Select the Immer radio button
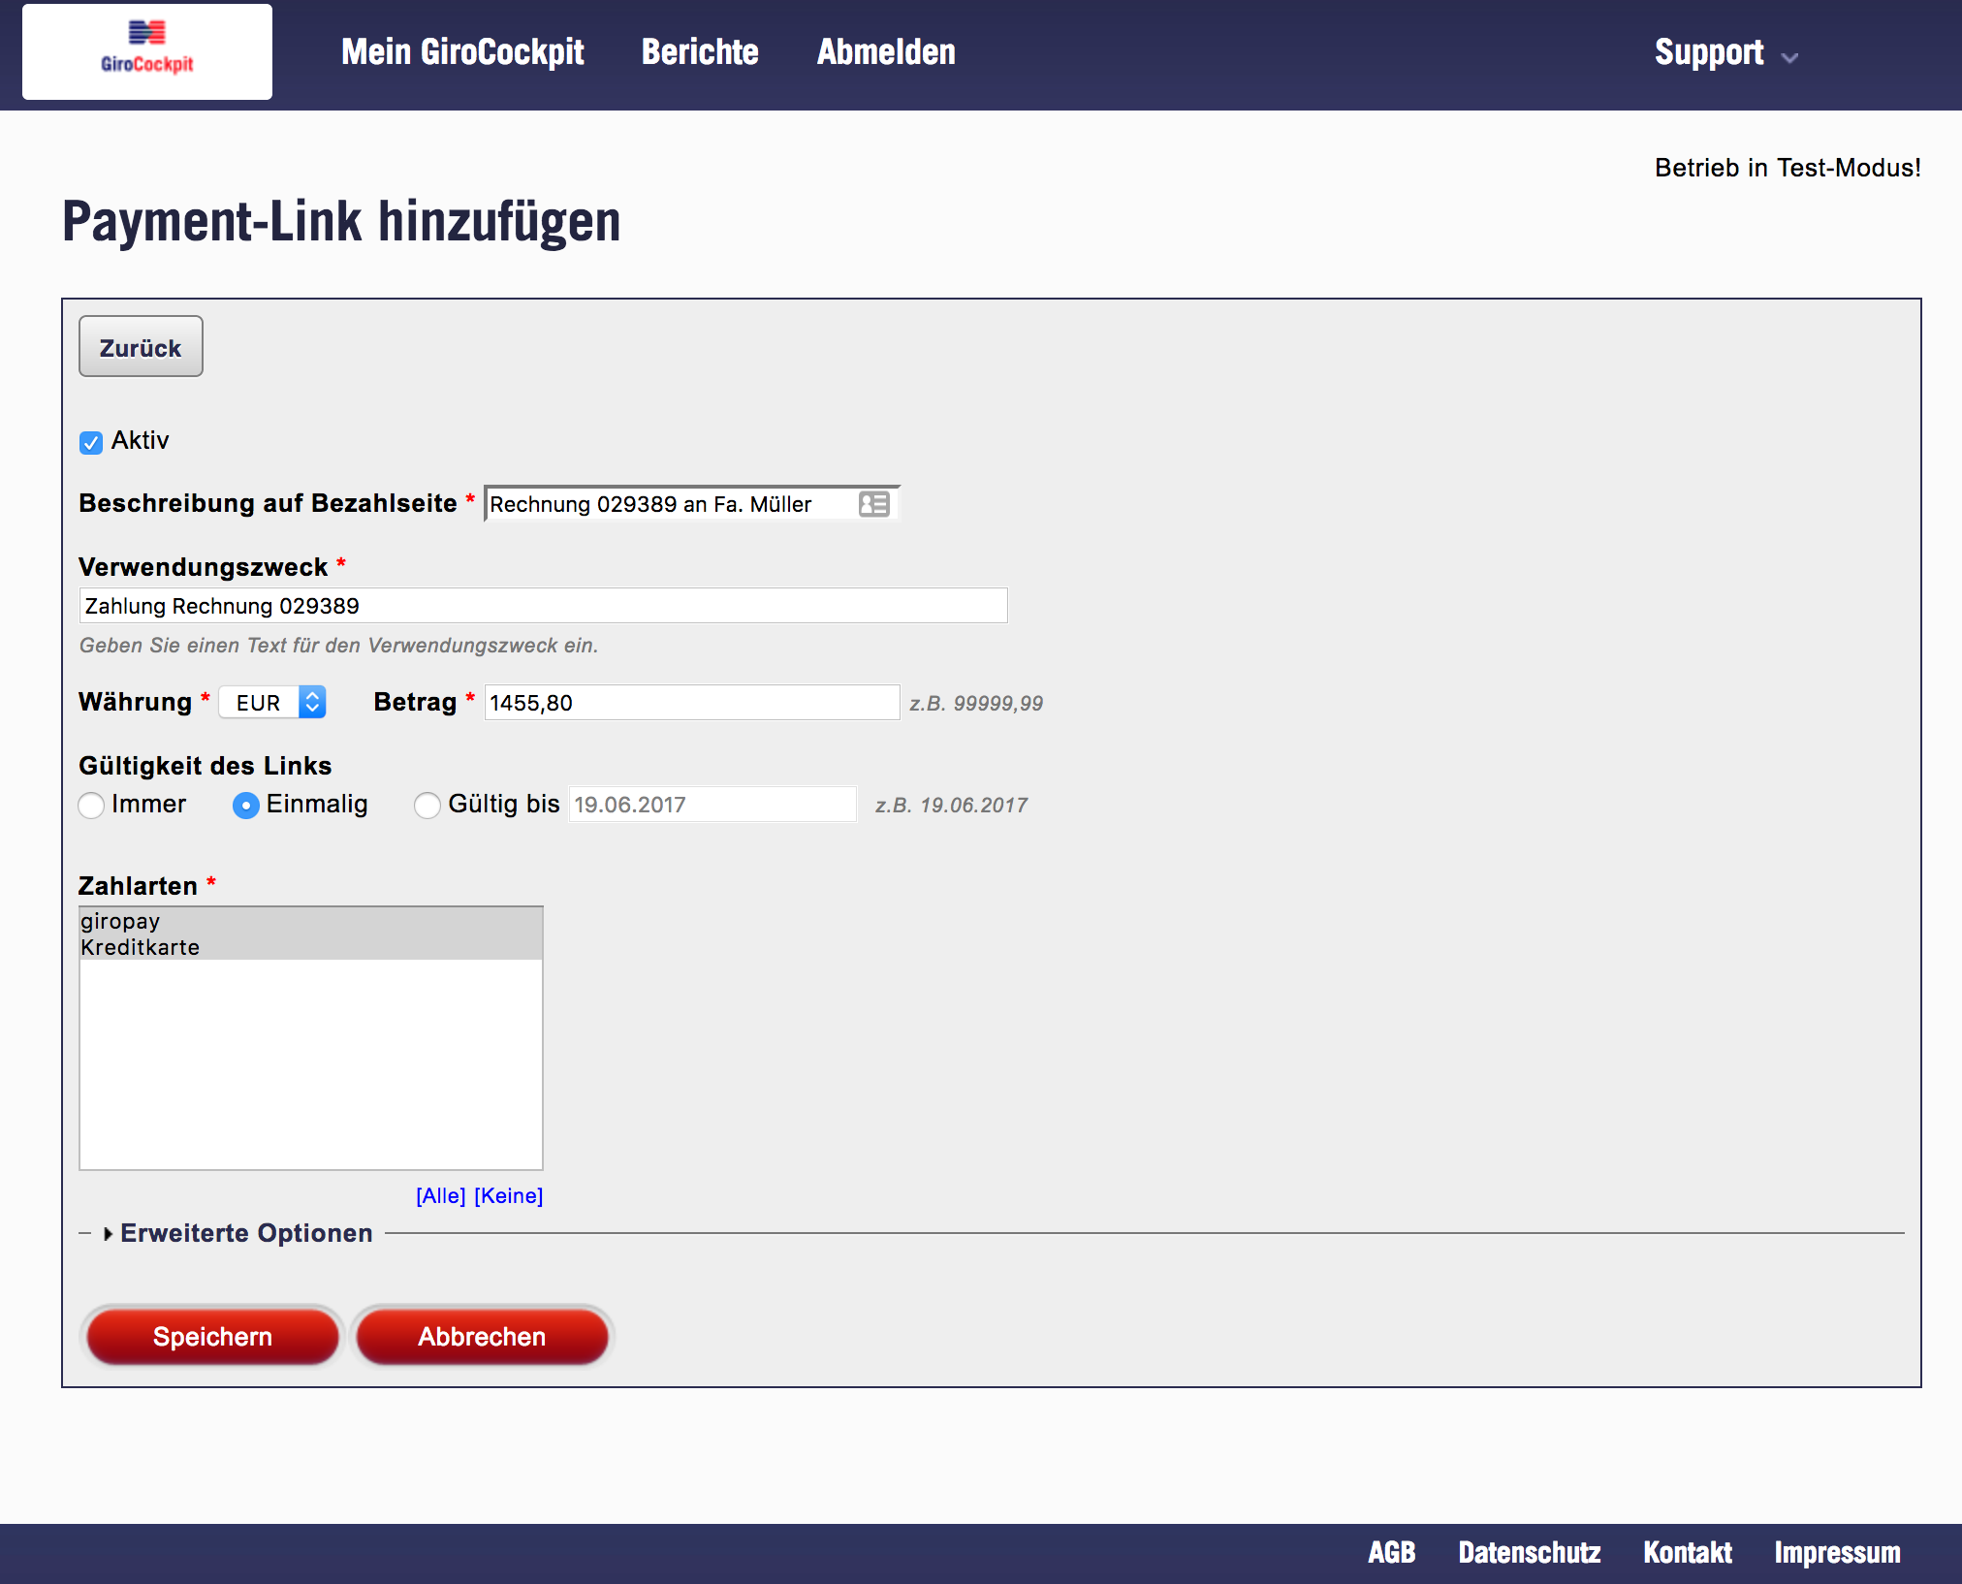 [92, 806]
